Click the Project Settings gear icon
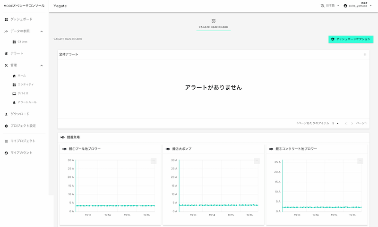Image resolution: width=378 pixels, height=227 pixels. pos(6,126)
